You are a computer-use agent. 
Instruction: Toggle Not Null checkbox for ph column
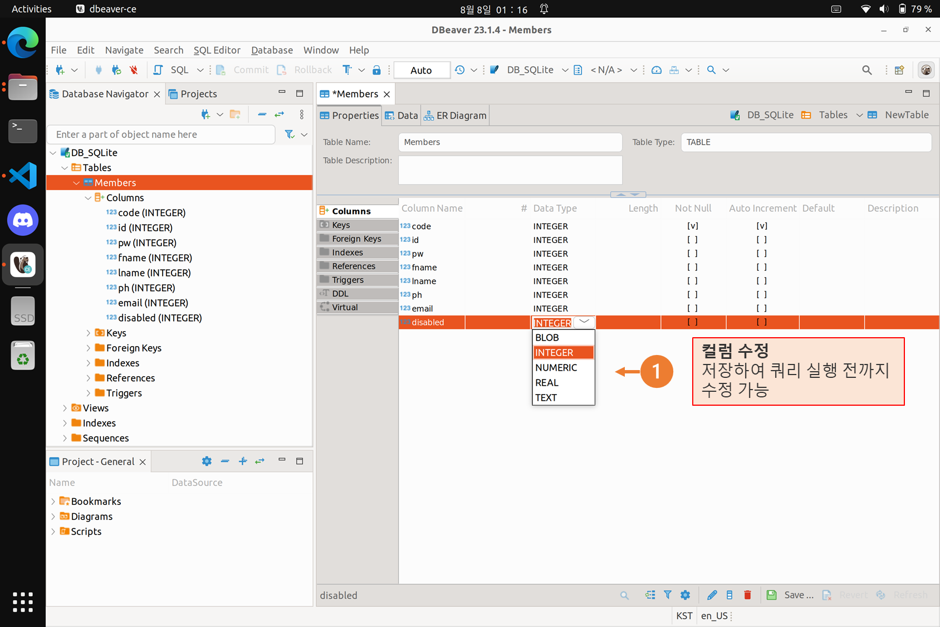[x=693, y=294]
